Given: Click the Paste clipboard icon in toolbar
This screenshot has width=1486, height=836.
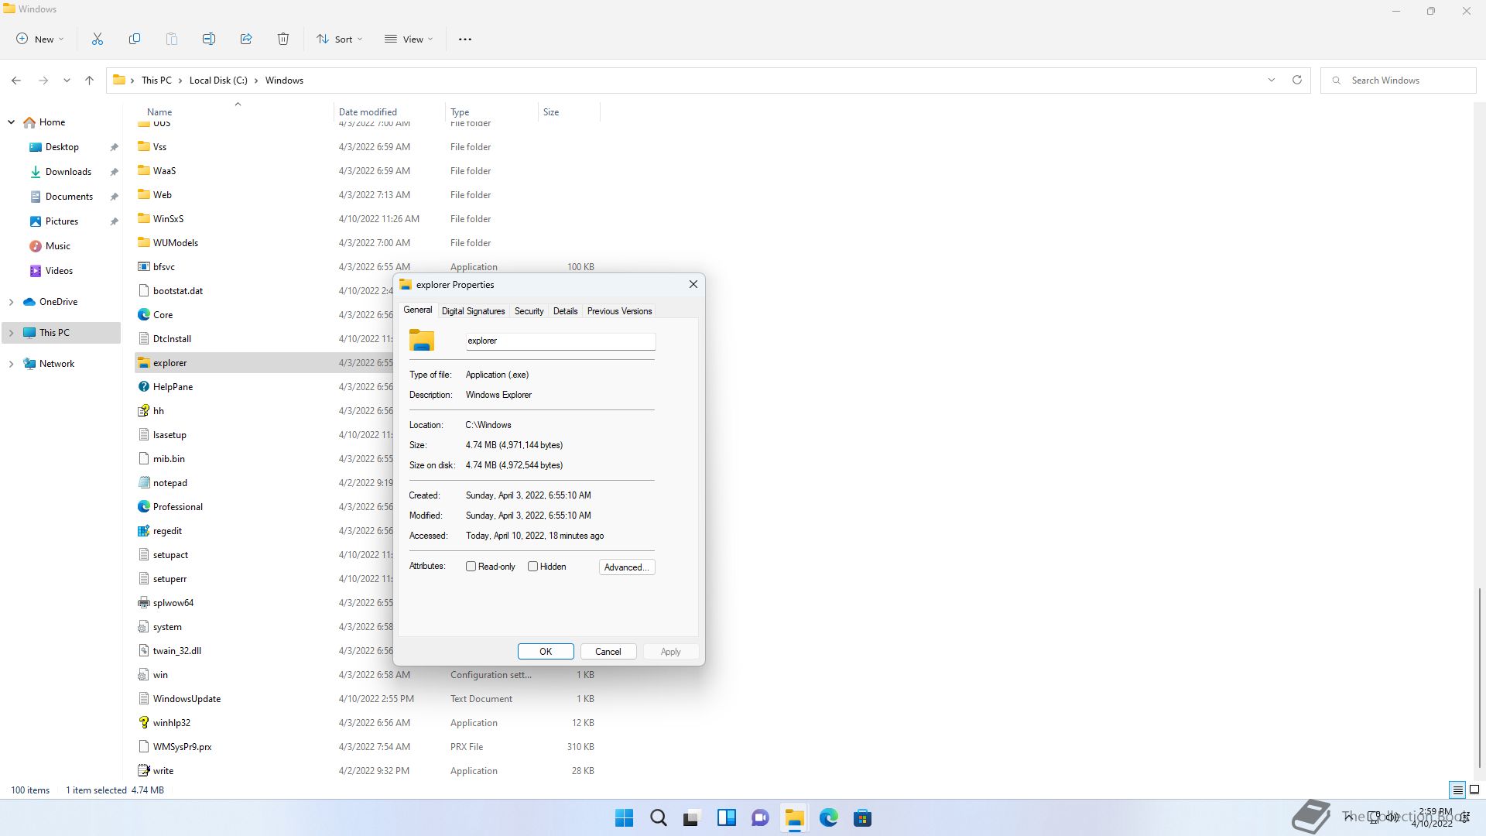Looking at the screenshot, I should pos(172,39).
